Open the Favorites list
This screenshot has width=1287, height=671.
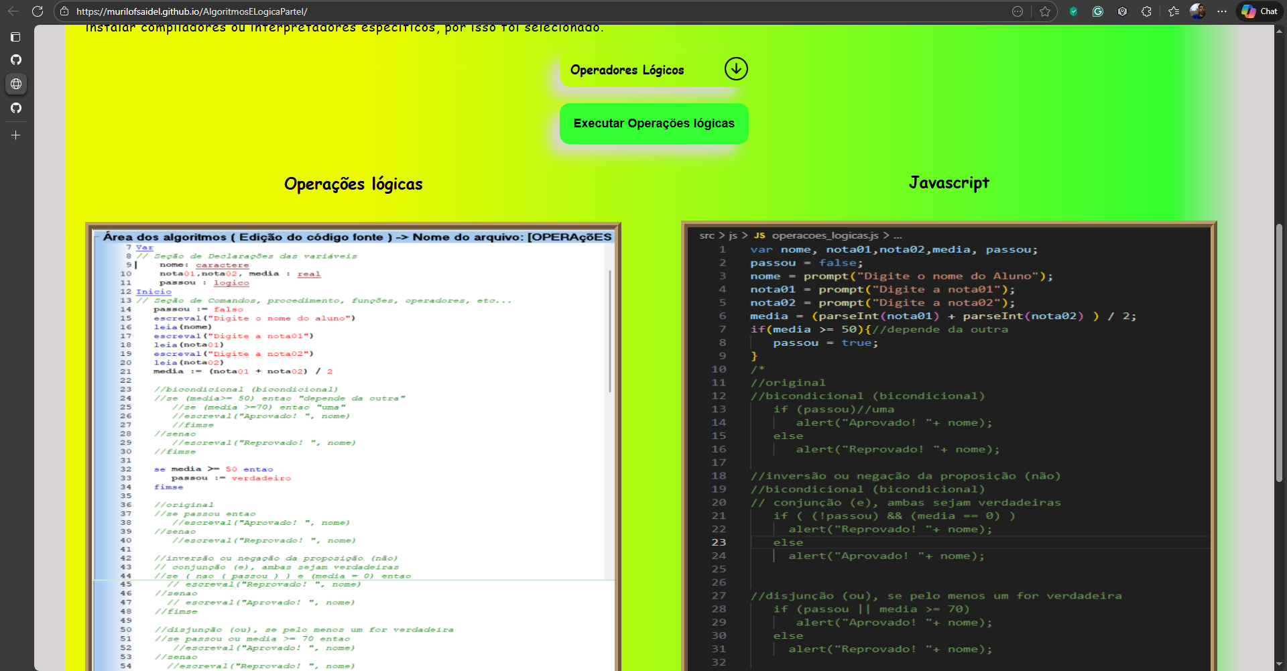point(1174,11)
